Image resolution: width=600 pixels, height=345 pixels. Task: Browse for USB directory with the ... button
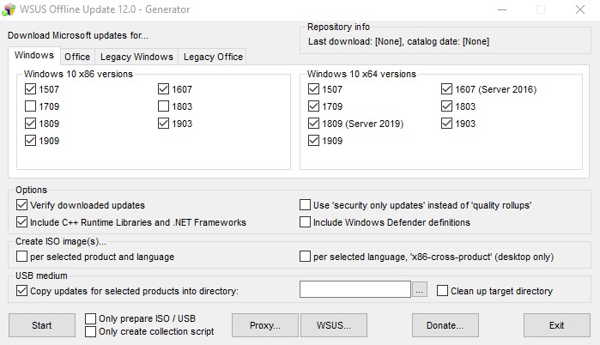pyautogui.click(x=420, y=290)
